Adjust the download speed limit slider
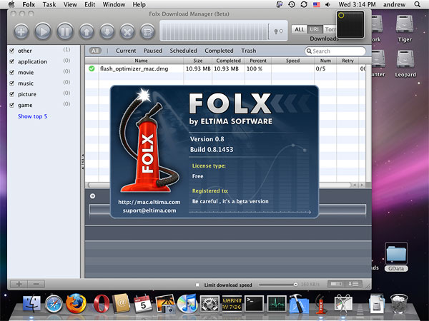This screenshot has height=321, width=429. 295,285
